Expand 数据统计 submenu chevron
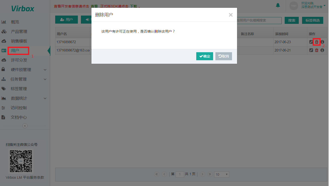329x186 pixels. pos(45,98)
